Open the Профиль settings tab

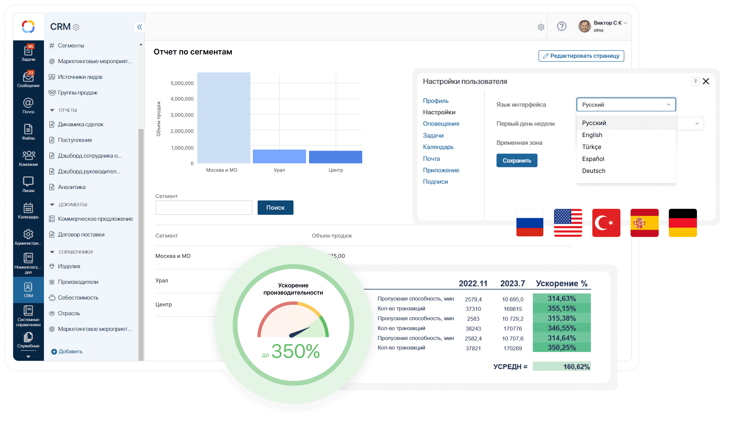tap(435, 101)
